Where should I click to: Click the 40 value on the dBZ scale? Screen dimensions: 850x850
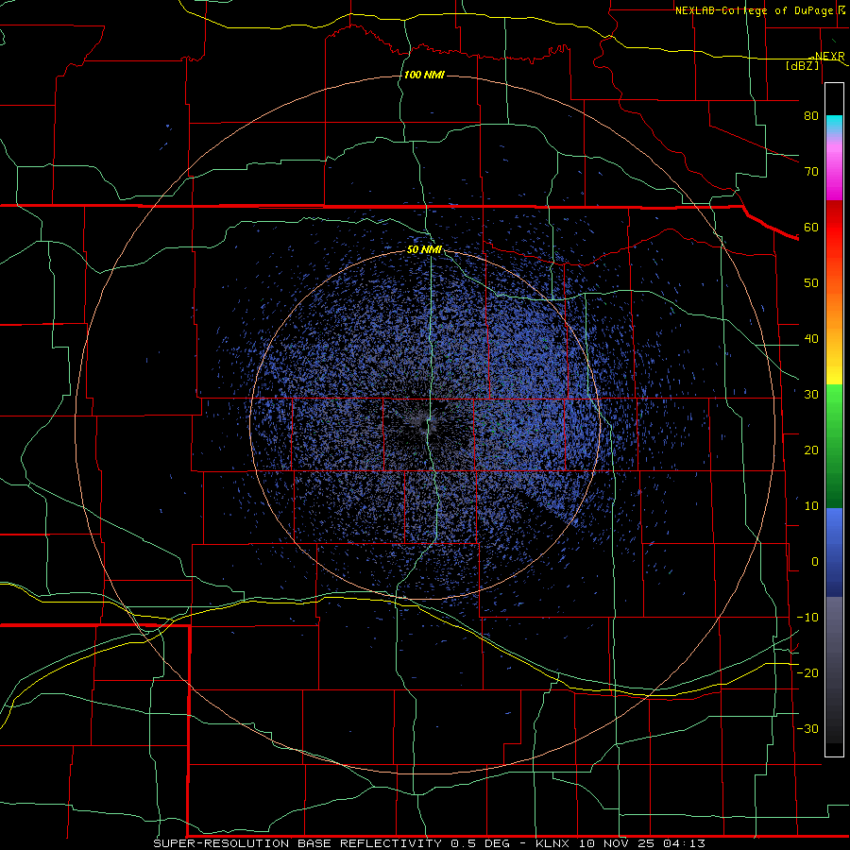pyautogui.click(x=811, y=339)
